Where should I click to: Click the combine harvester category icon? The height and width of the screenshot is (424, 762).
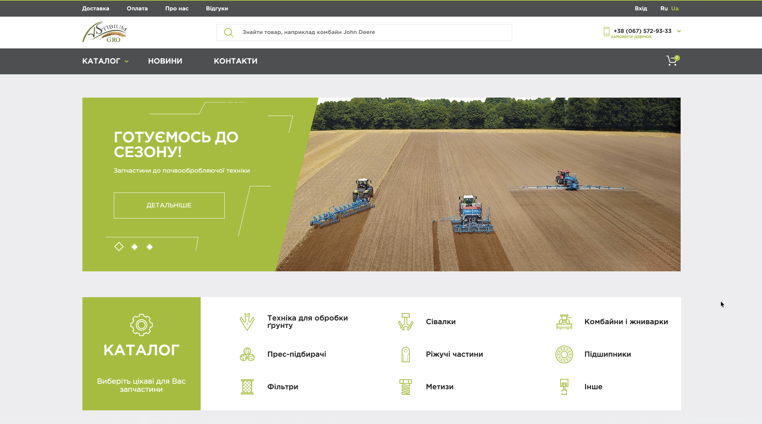click(564, 322)
